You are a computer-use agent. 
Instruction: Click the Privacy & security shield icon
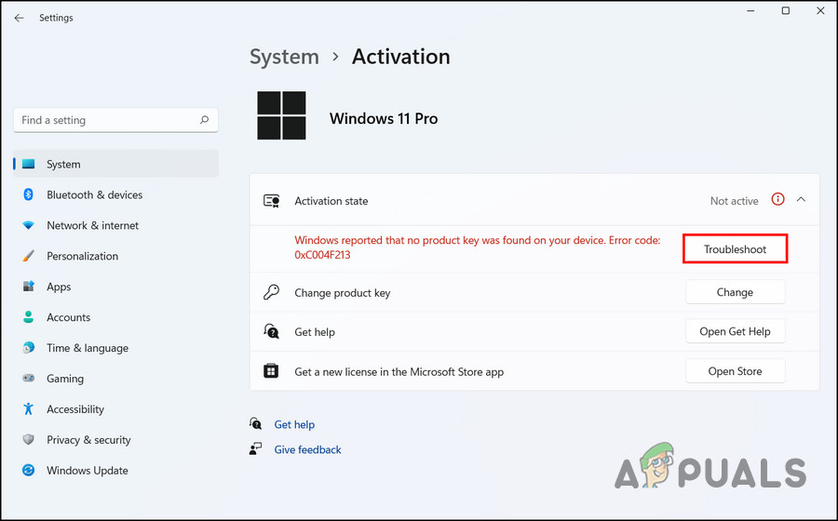pyautogui.click(x=28, y=440)
